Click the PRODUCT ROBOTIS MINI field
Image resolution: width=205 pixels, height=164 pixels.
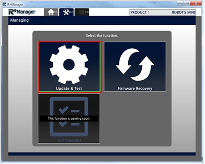click(x=163, y=13)
